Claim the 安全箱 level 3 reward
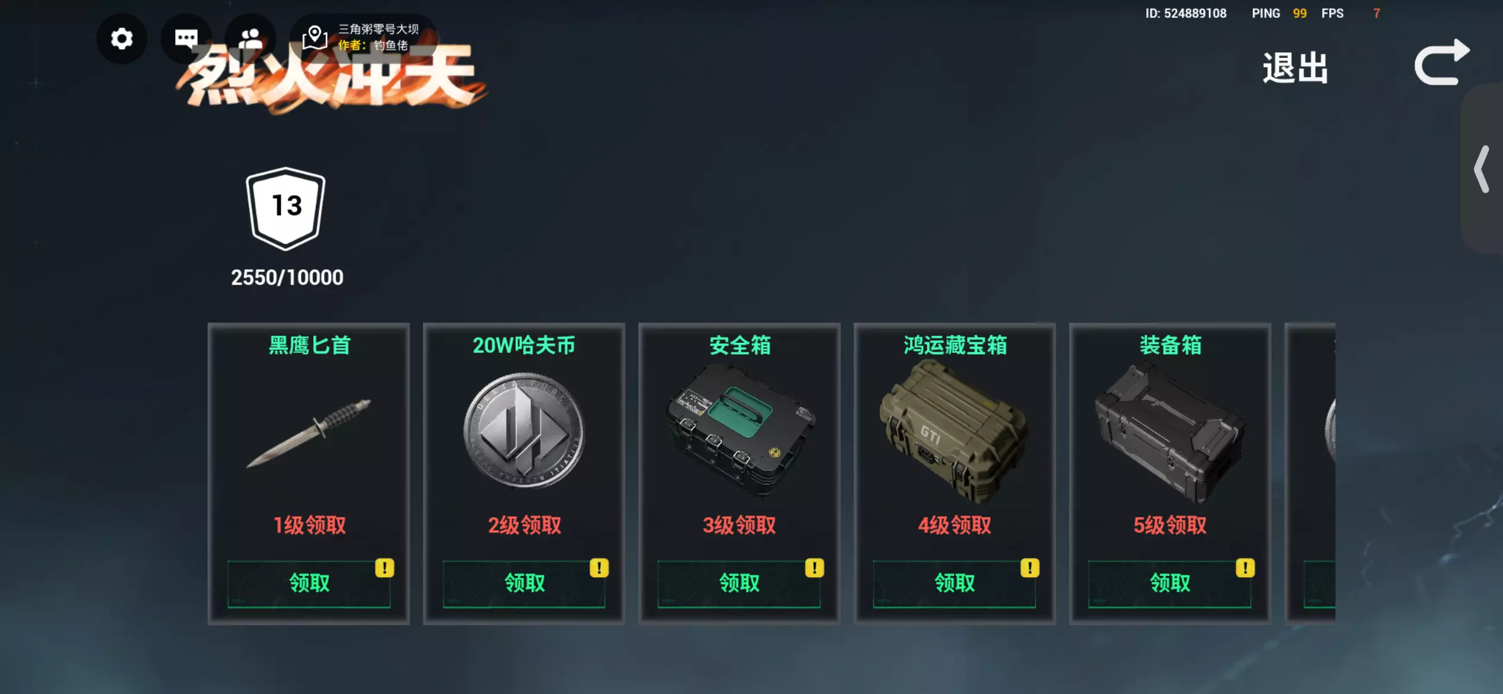This screenshot has width=1503, height=694. coord(739,584)
